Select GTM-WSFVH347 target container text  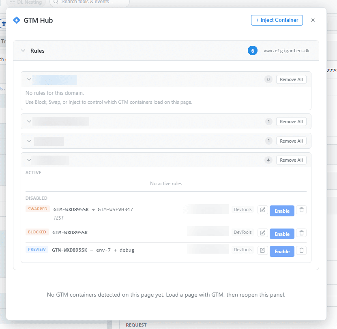tap(115, 209)
